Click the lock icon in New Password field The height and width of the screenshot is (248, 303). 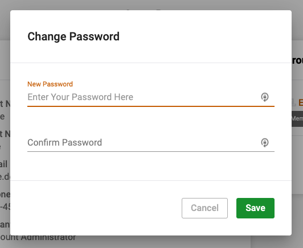tap(264, 97)
